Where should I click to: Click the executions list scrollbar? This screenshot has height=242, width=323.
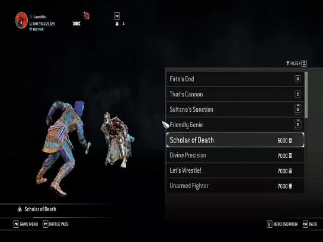pyautogui.click(x=306, y=95)
